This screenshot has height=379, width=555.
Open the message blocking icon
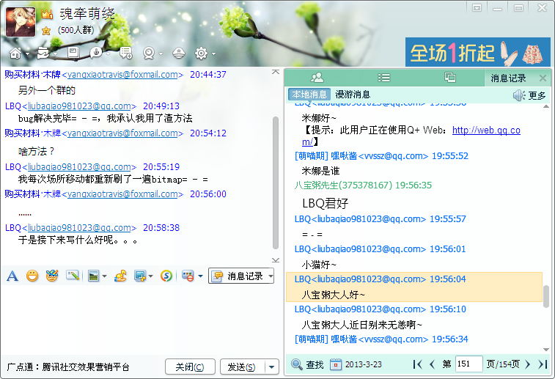pos(188,276)
